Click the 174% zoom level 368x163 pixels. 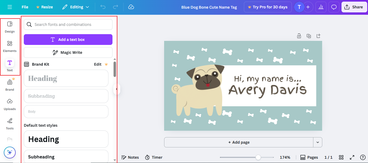pyautogui.click(x=285, y=157)
